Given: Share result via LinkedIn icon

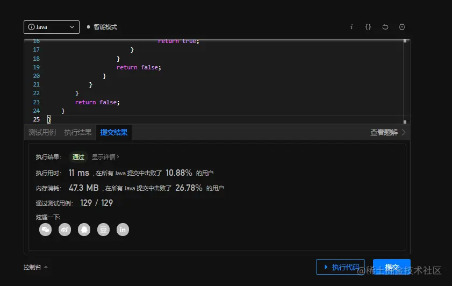Looking at the screenshot, I should tap(123, 230).
